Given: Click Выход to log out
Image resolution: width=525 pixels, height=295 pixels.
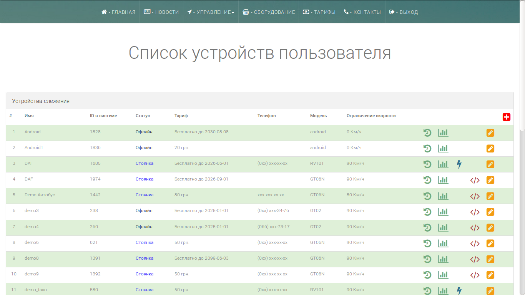Looking at the screenshot, I should 404,12.
